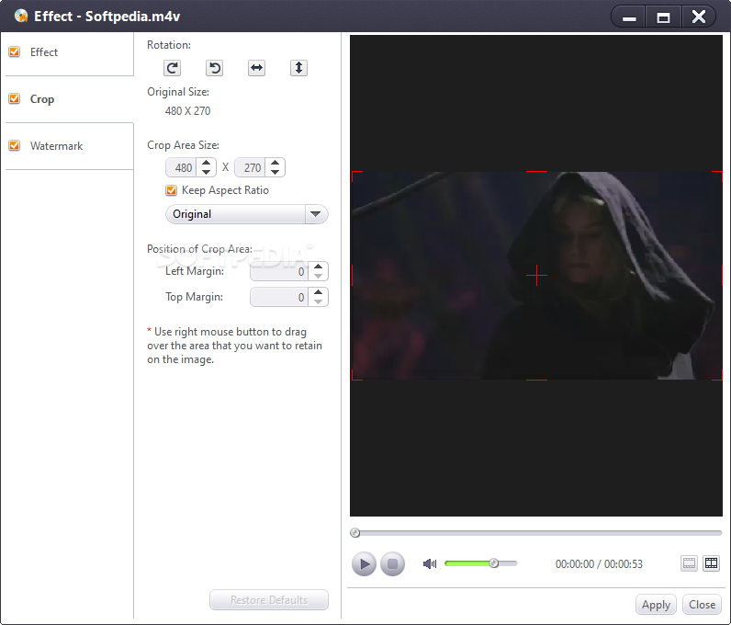The width and height of the screenshot is (731, 625).
Task: Toggle the Crop checkbox
Action: pyautogui.click(x=15, y=99)
